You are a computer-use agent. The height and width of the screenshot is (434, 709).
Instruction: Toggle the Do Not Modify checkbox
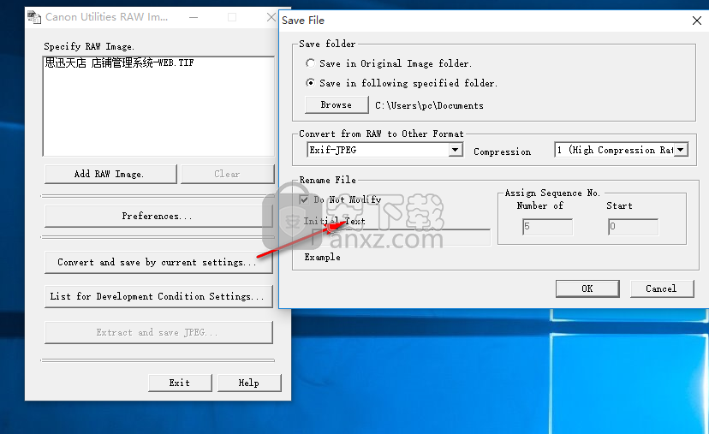tap(304, 199)
